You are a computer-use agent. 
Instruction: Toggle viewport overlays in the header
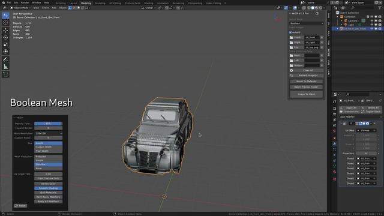(x=295, y=8)
